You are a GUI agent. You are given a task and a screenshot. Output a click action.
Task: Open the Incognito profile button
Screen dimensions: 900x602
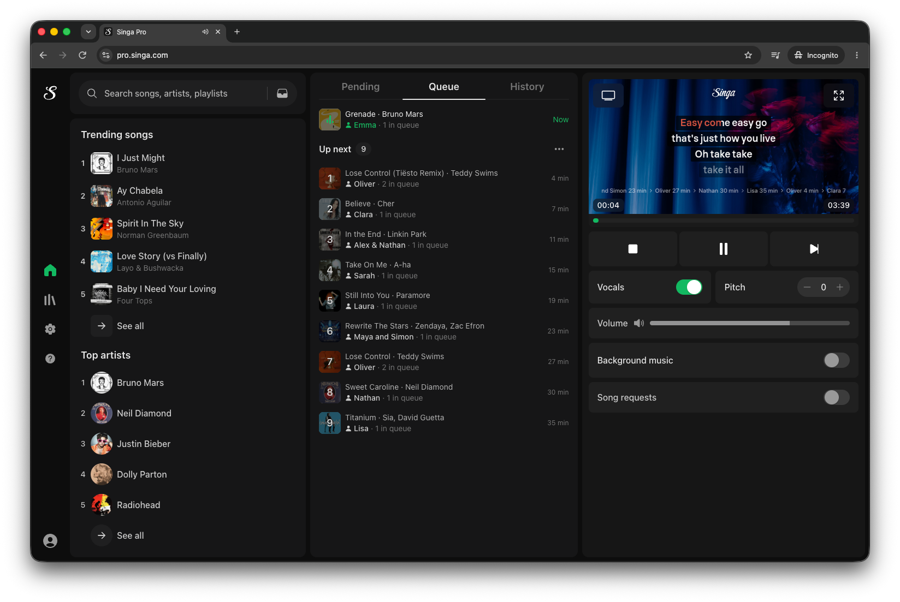point(816,55)
